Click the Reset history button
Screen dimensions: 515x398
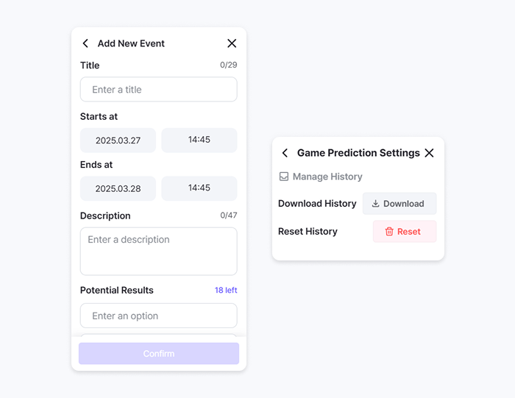(x=404, y=231)
